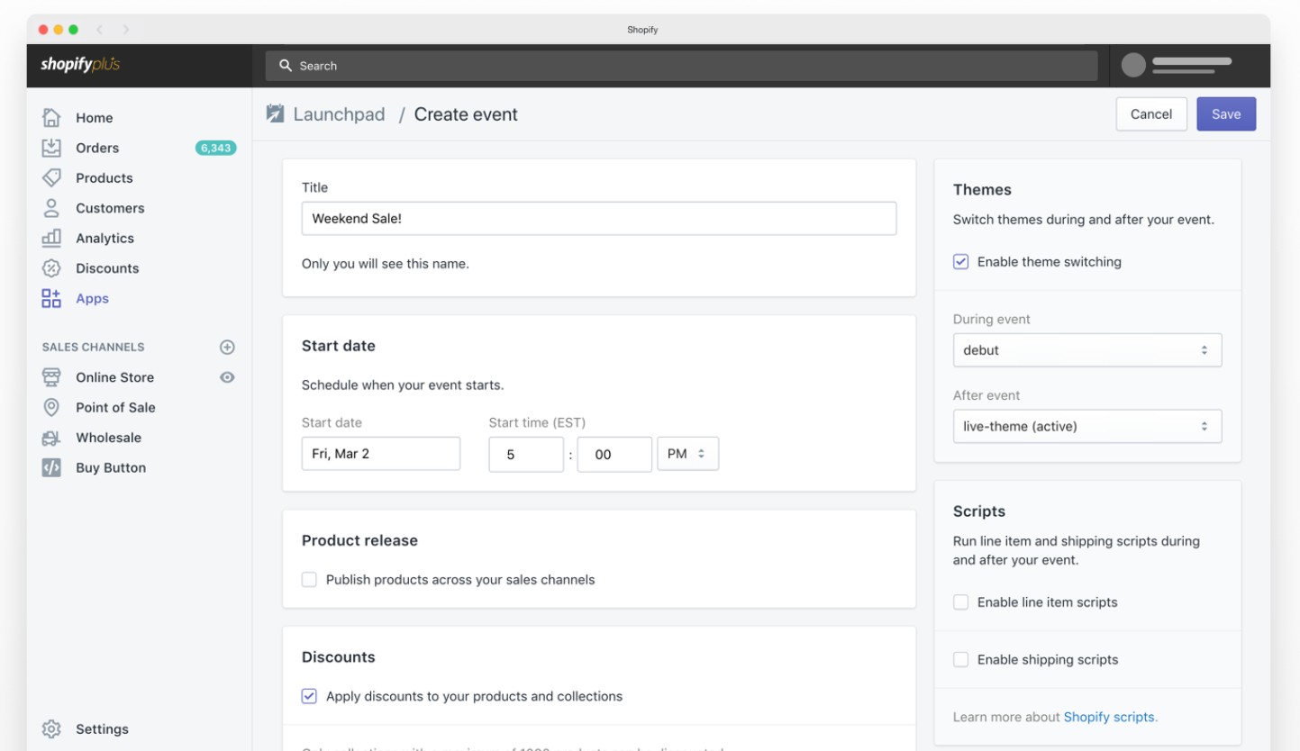Open Orders in the sidebar

click(x=97, y=148)
